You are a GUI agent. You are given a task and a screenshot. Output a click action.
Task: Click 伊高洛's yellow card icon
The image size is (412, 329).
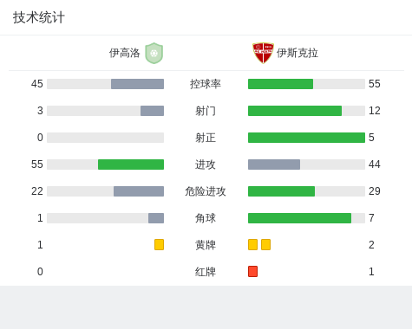(159, 244)
